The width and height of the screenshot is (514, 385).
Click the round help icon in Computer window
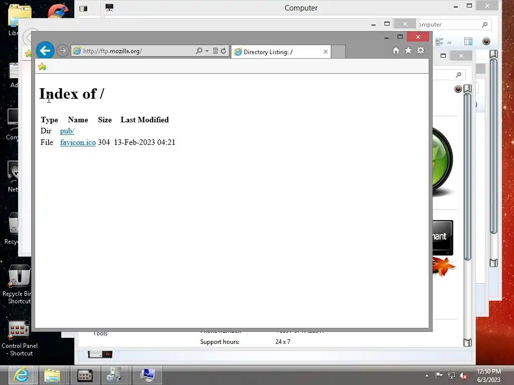[x=486, y=41]
